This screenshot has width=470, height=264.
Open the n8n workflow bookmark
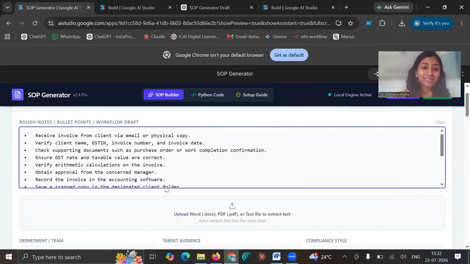click(x=310, y=37)
